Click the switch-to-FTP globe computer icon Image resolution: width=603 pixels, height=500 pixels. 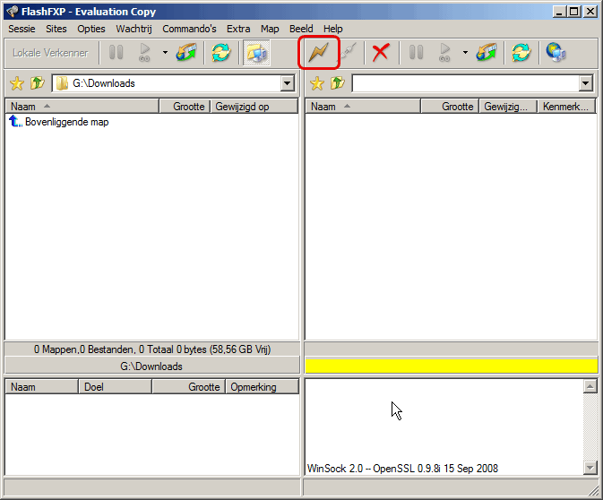556,52
